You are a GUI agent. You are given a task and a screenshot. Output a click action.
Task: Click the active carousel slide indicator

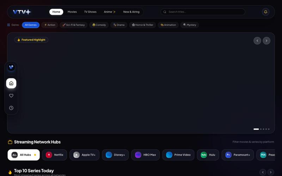(x=256, y=129)
